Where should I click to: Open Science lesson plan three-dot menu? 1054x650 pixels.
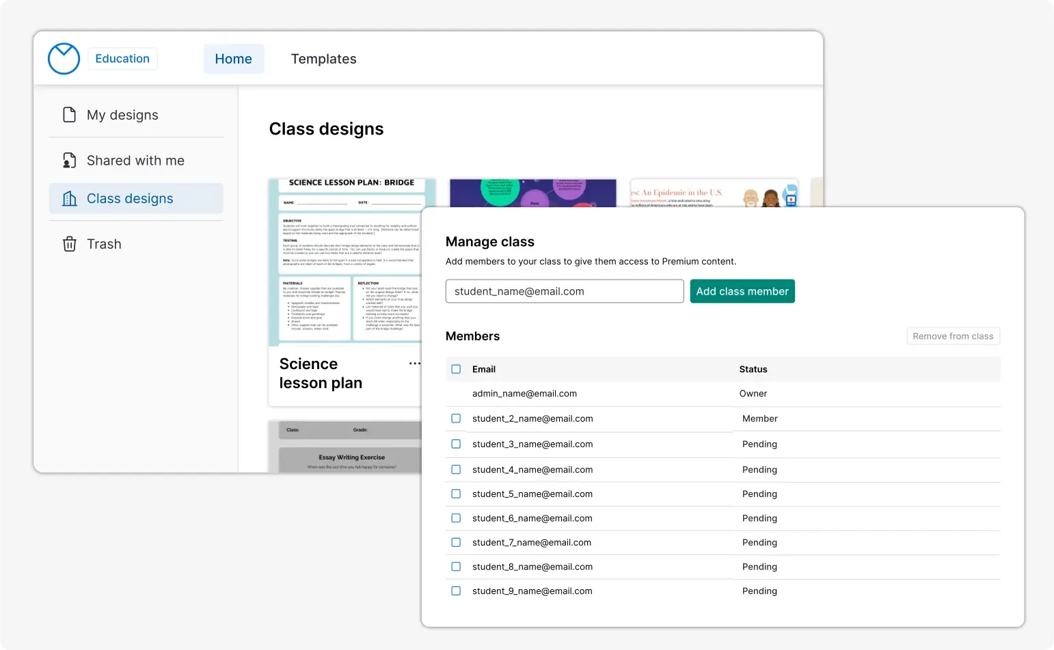[x=414, y=364]
